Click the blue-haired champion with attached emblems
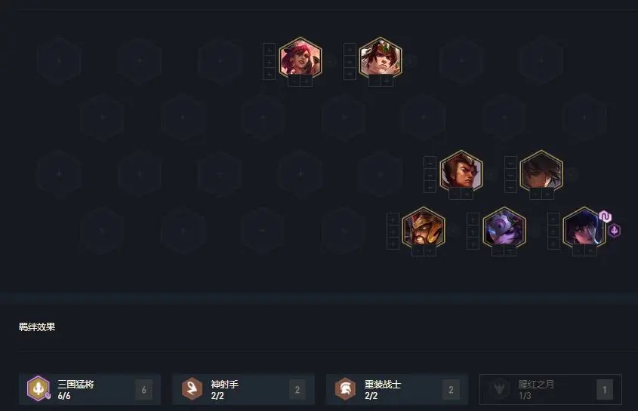638x411 pixels. click(x=584, y=229)
